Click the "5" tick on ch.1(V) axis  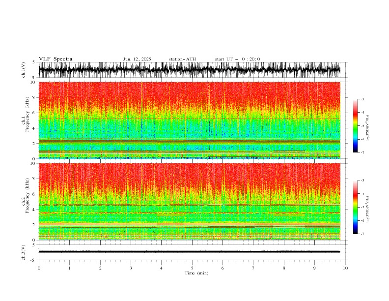tap(34, 62)
